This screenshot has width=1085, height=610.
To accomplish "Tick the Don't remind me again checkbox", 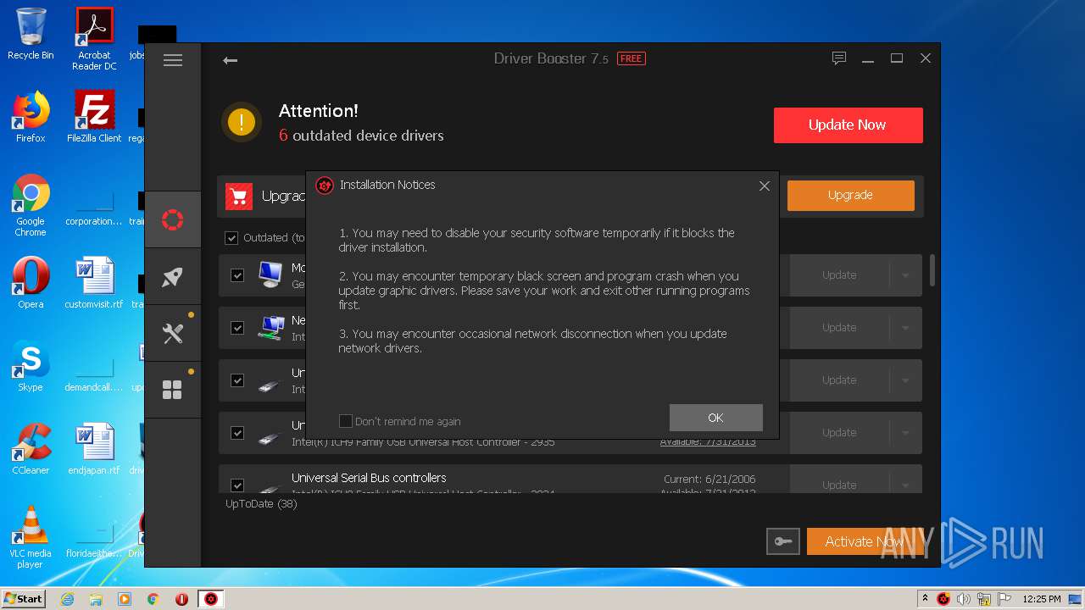I will coord(346,421).
